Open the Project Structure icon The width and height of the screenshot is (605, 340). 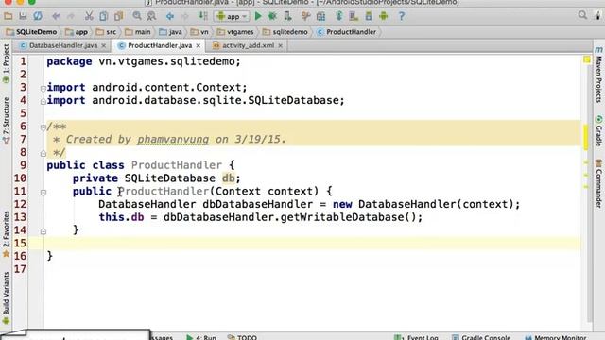tap(320, 16)
